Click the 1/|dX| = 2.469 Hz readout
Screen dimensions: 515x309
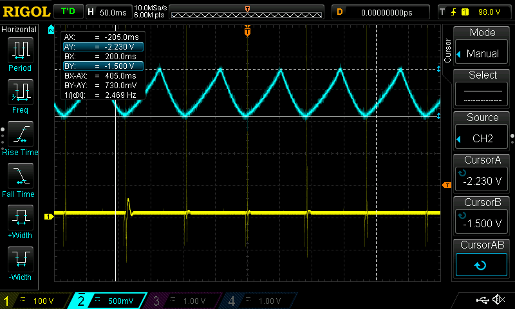(x=102, y=95)
